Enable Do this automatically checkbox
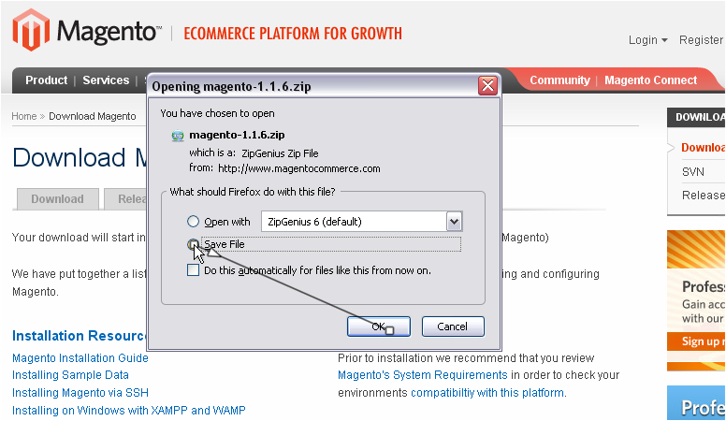Image resolution: width=726 pixels, height=421 pixels. (x=194, y=270)
